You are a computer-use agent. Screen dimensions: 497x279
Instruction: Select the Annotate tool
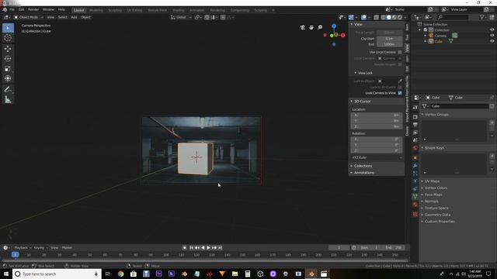[8, 90]
